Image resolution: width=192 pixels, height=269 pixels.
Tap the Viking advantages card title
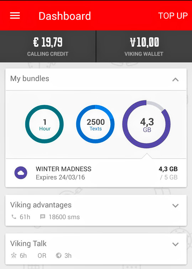[x=41, y=205]
